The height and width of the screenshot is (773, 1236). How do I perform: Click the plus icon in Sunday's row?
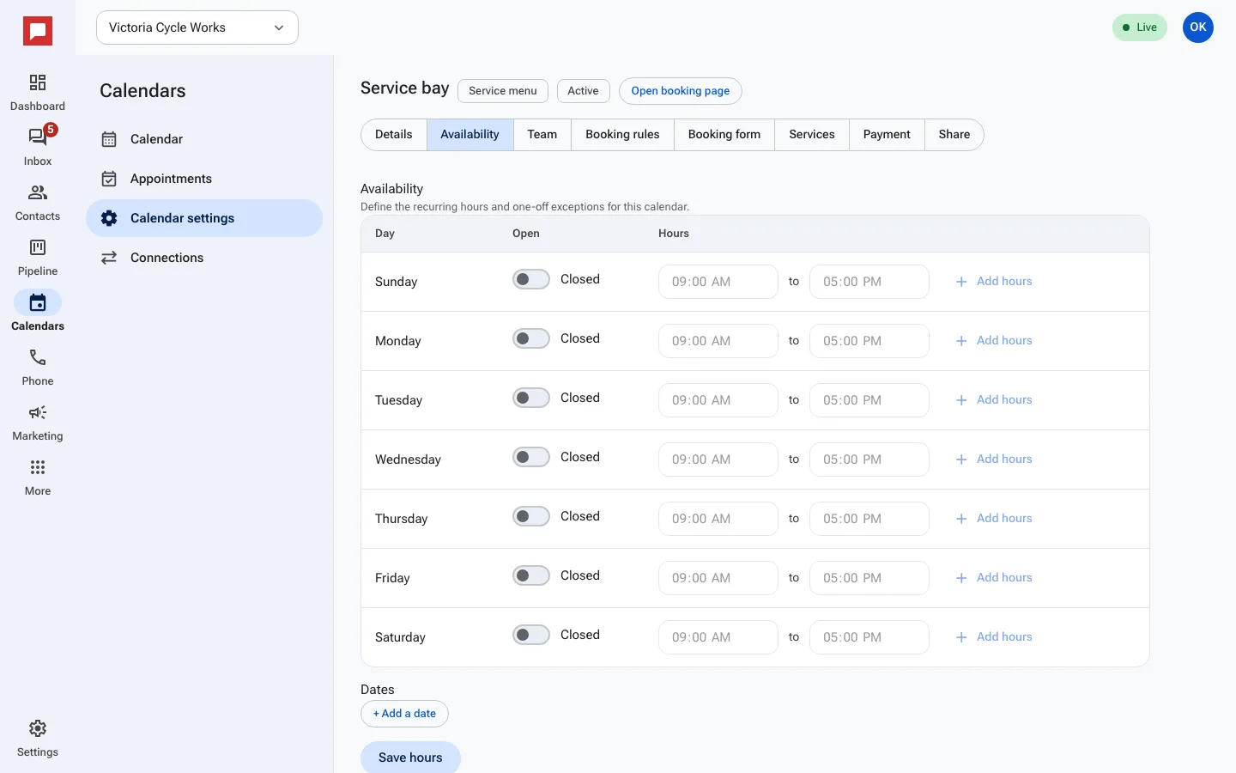[961, 282]
